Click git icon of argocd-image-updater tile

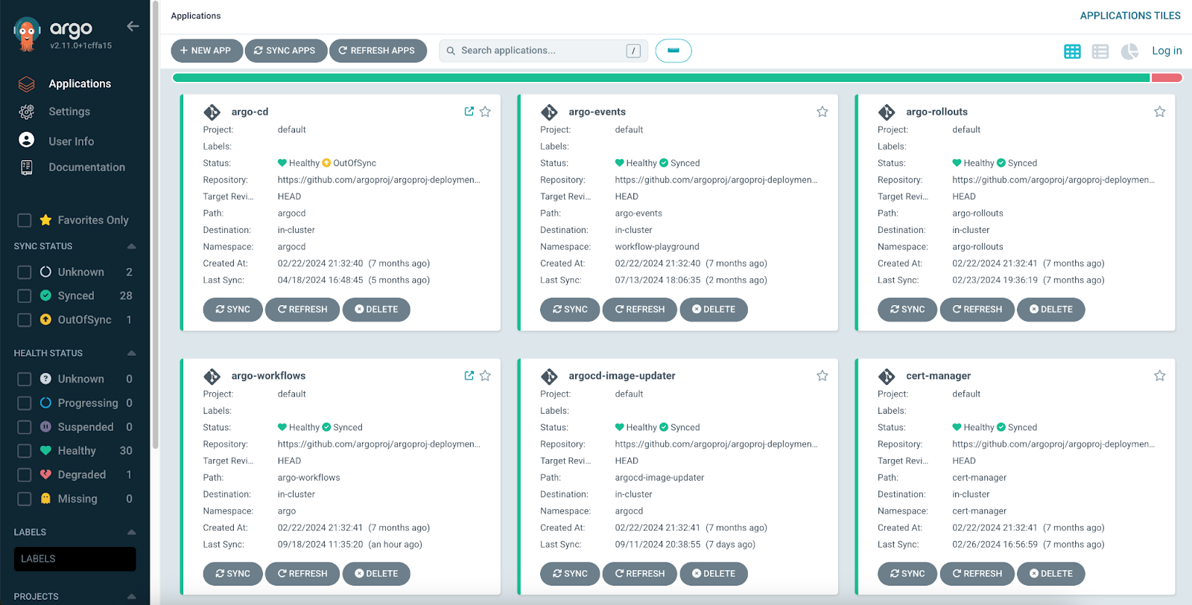point(550,377)
